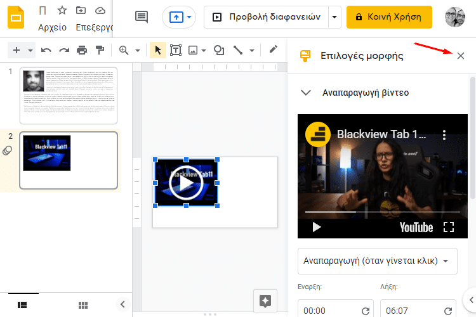
Task: Play the YouTube preview video
Action: tap(316, 227)
